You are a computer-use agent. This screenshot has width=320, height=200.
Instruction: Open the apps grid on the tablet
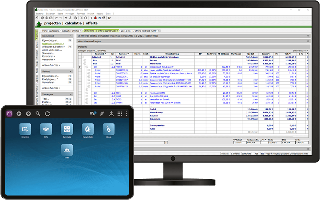120,114
